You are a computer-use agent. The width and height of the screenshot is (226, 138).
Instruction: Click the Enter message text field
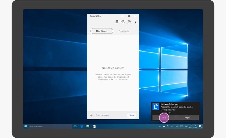coord(109,115)
